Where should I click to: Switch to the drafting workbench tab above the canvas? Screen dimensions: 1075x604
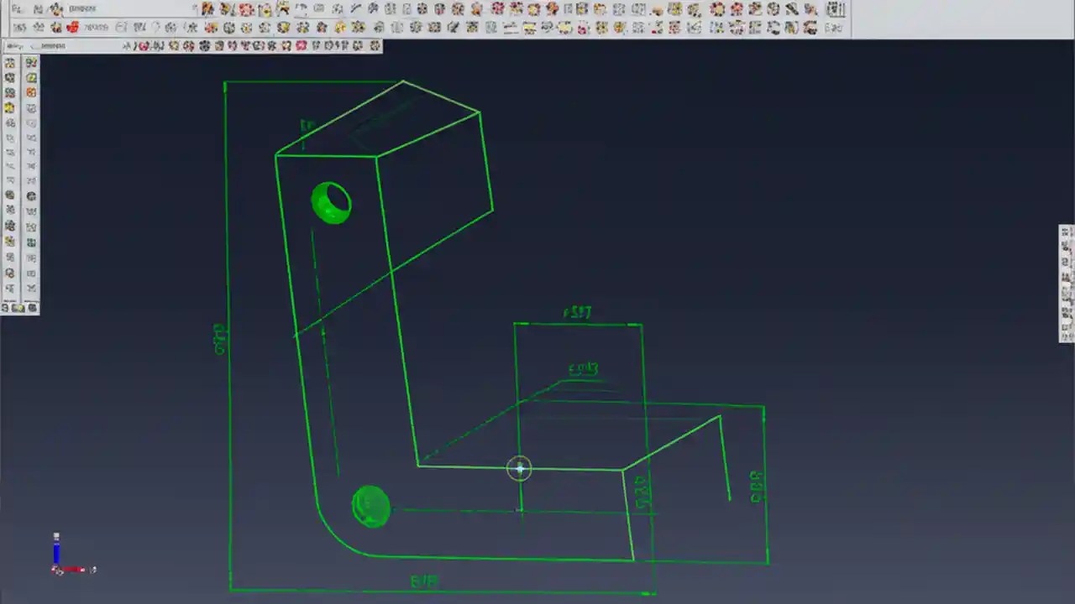pos(50,46)
